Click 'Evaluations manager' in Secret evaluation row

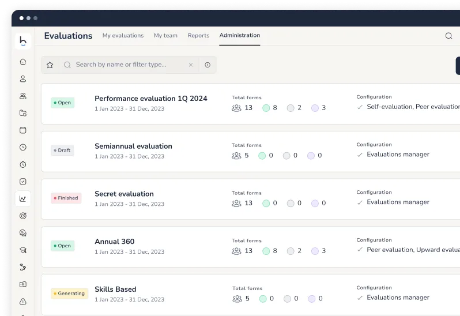click(x=398, y=202)
